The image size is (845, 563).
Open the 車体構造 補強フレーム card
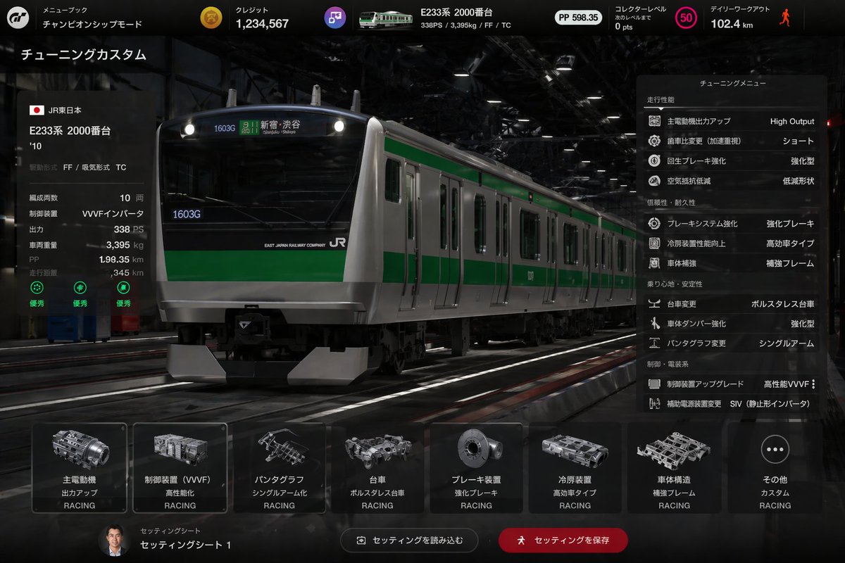[675, 468]
